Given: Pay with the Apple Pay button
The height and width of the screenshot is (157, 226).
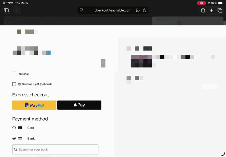Looking at the screenshot, I should click(x=79, y=105).
